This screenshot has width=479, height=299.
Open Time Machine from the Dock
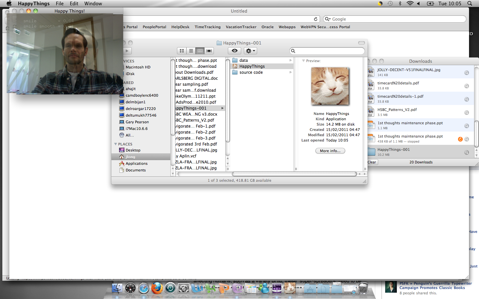click(170, 288)
